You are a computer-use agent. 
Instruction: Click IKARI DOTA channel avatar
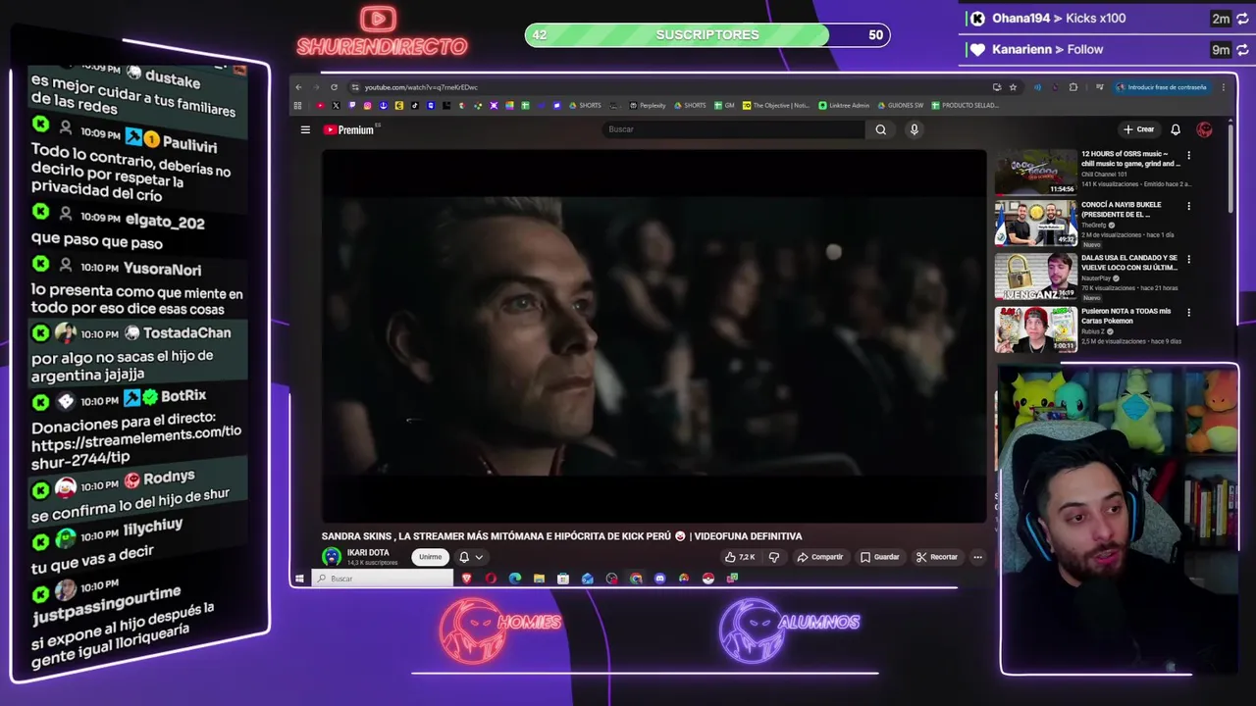(x=332, y=557)
